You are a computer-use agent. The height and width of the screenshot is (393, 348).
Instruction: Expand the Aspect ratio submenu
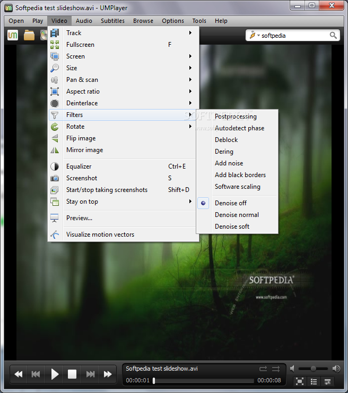[190, 91]
